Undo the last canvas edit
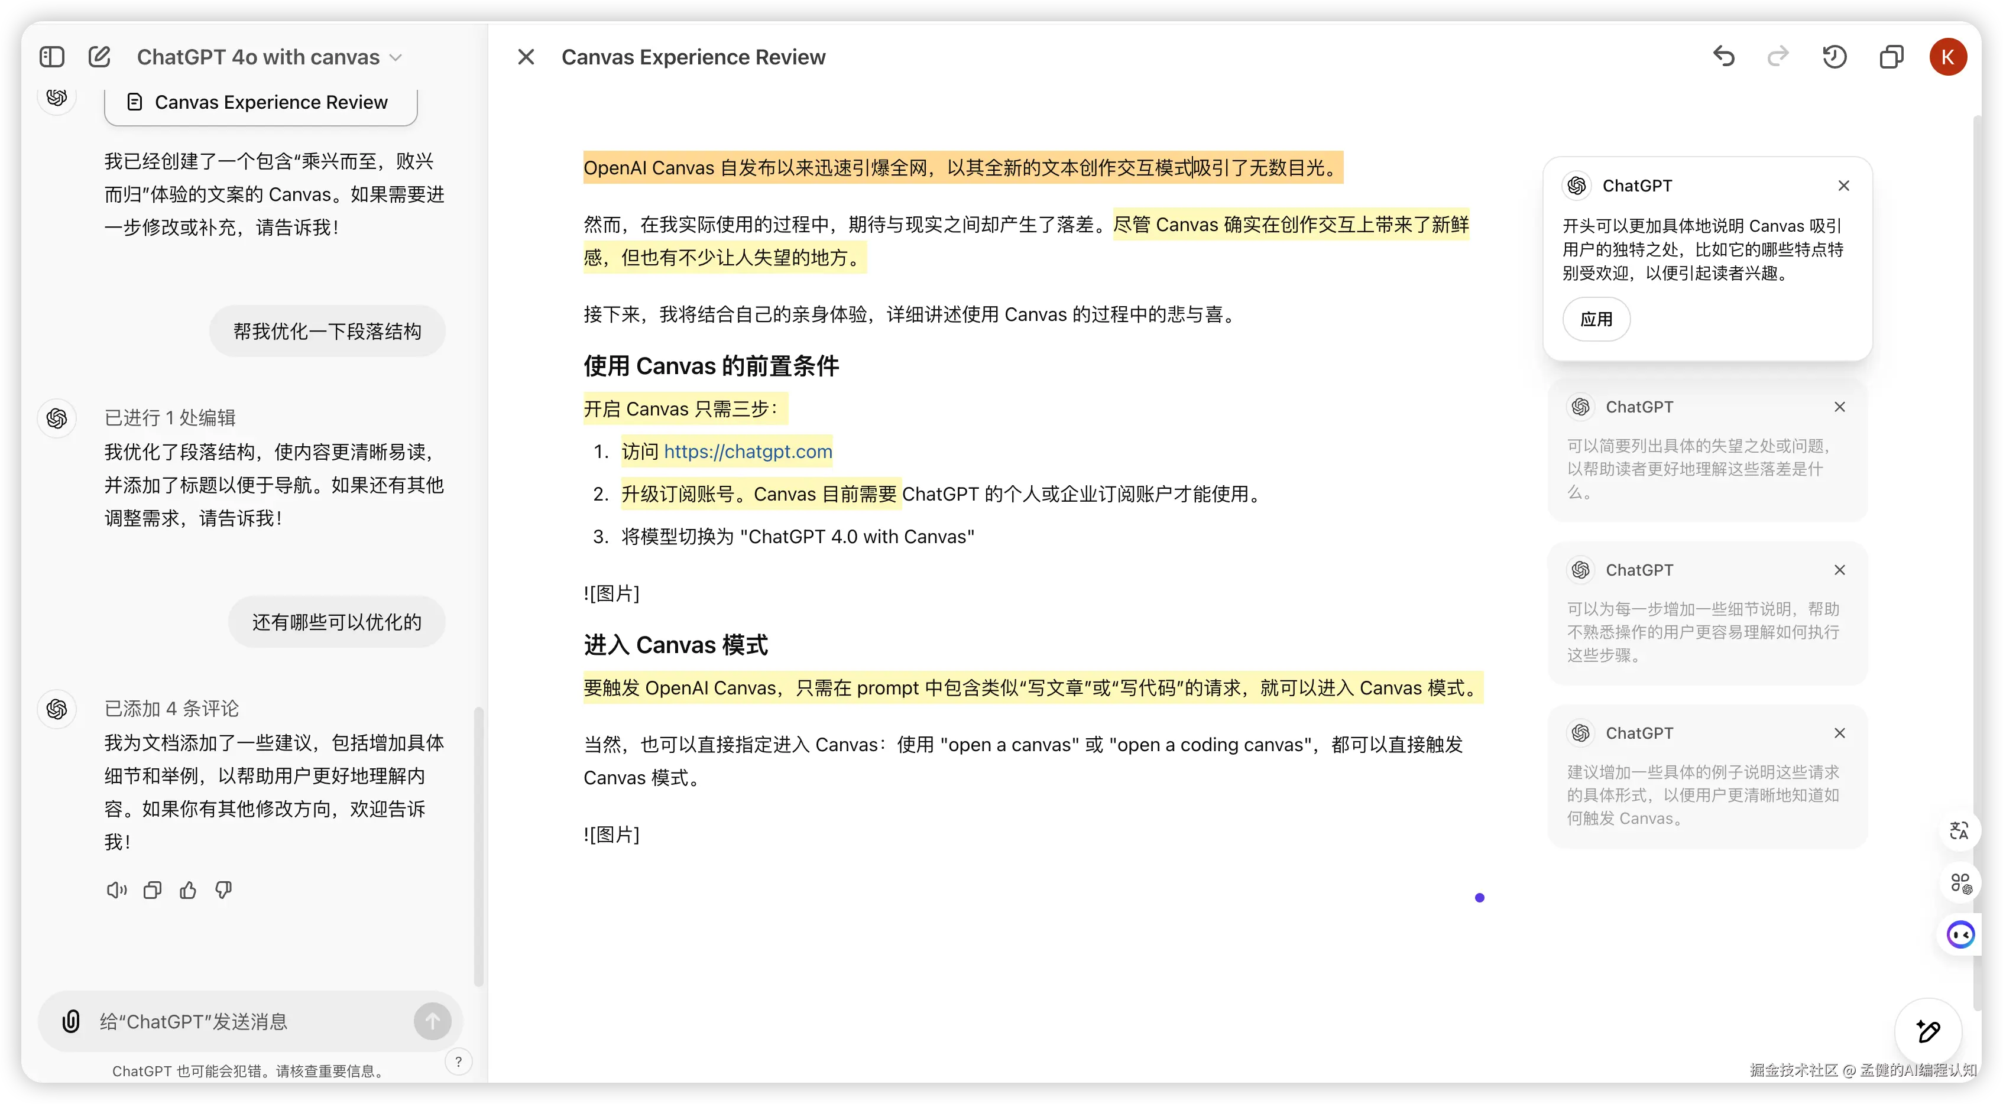Screen dimensions: 2003x1104 tap(1724, 57)
